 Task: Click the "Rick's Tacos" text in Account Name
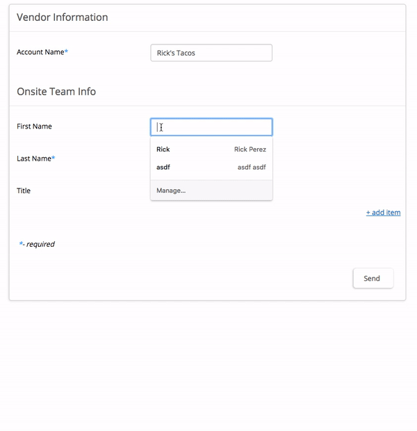[176, 53]
